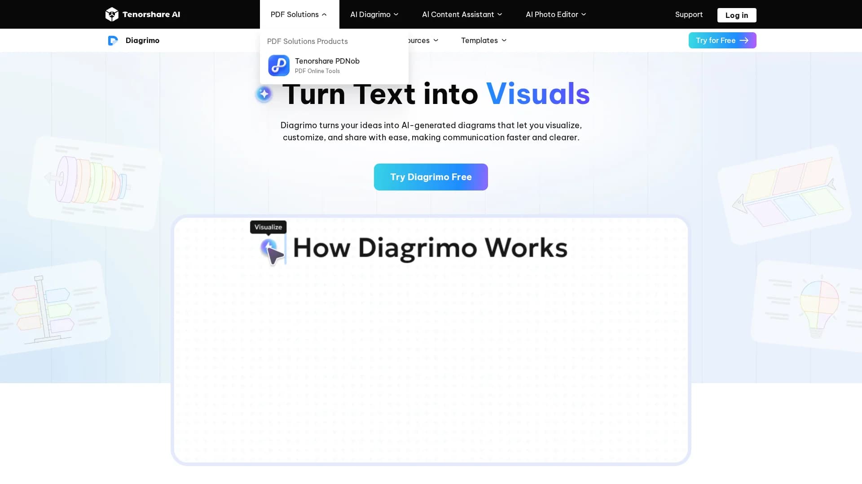Click the Tenorshare AI brand name

pos(151,14)
